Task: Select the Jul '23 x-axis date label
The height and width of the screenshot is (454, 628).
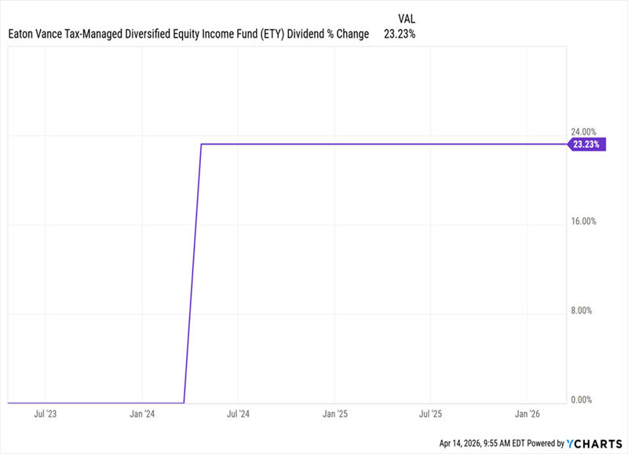Action: click(x=46, y=413)
